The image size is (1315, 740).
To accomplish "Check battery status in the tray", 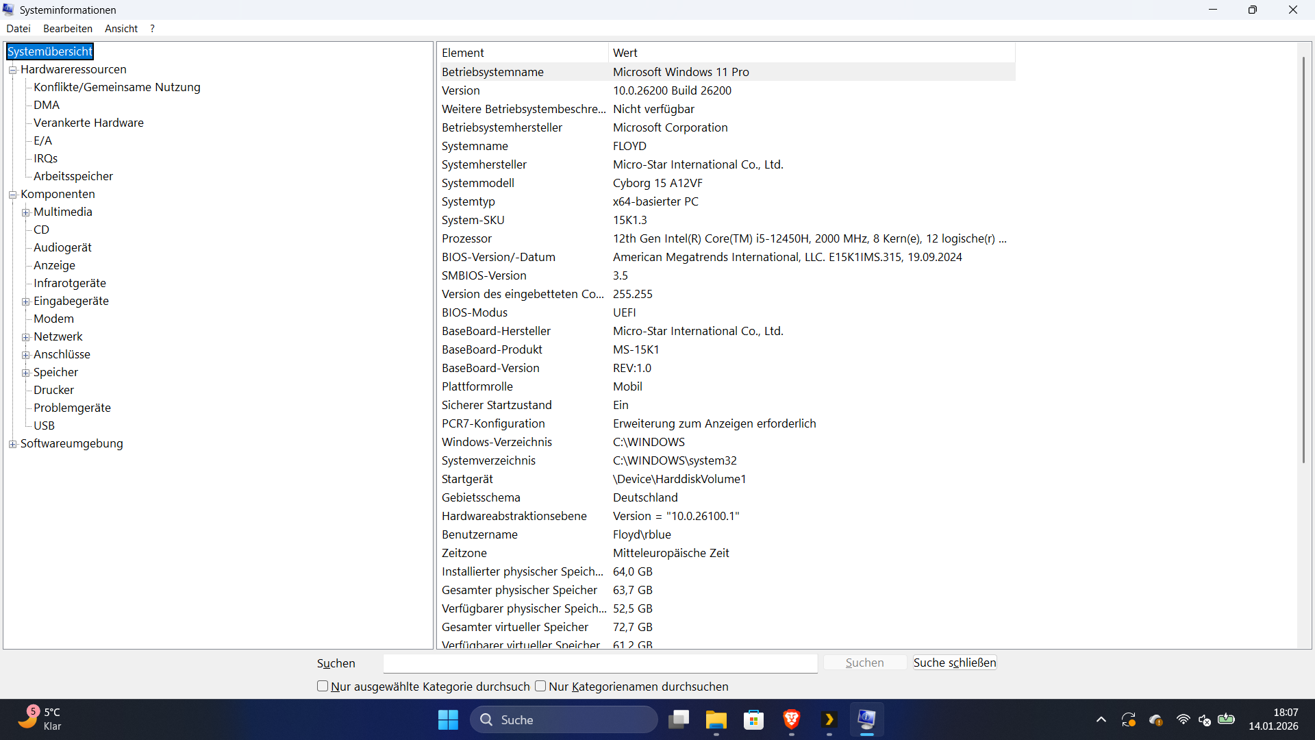I will 1227,719.
